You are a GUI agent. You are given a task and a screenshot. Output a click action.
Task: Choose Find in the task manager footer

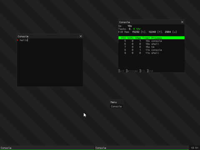pos(150,71)
